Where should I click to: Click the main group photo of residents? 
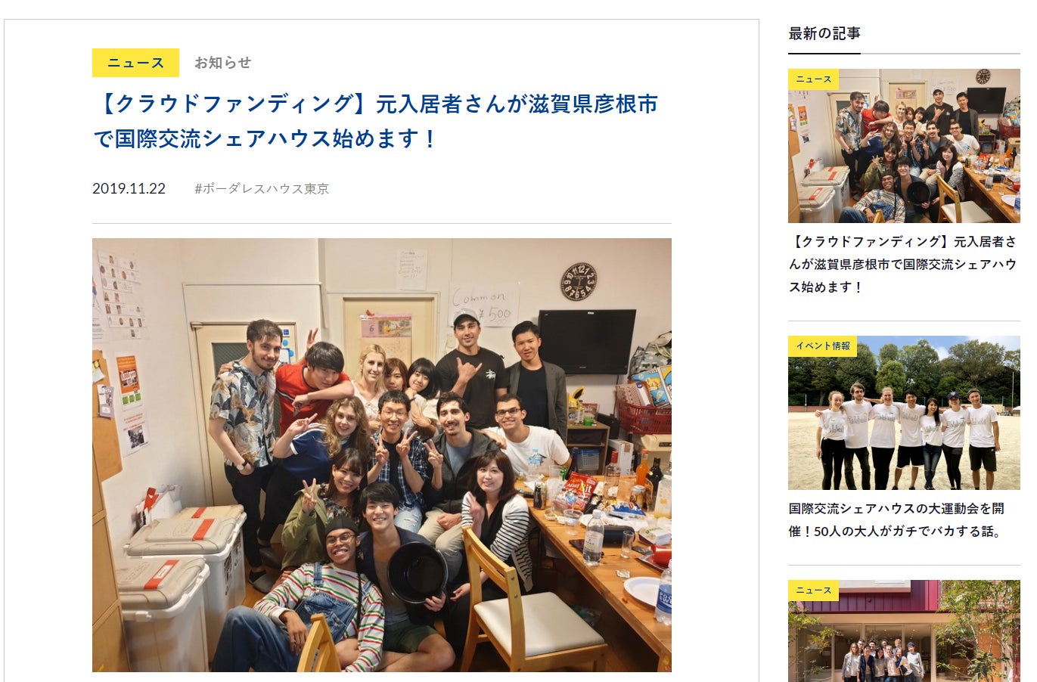[382, 455]
